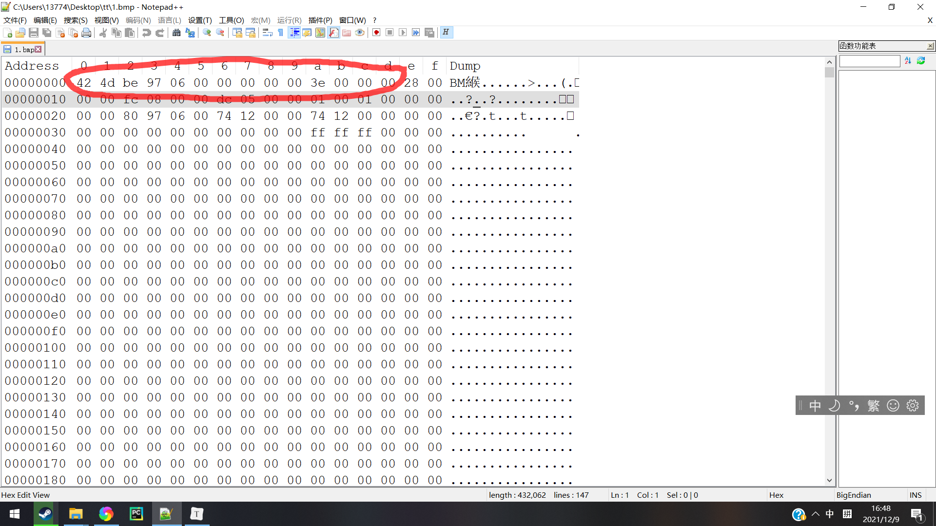Viewport: 936px width, 526px height.
Task: Open Find with the binoculars icon
Action: [x=176, y=33]
